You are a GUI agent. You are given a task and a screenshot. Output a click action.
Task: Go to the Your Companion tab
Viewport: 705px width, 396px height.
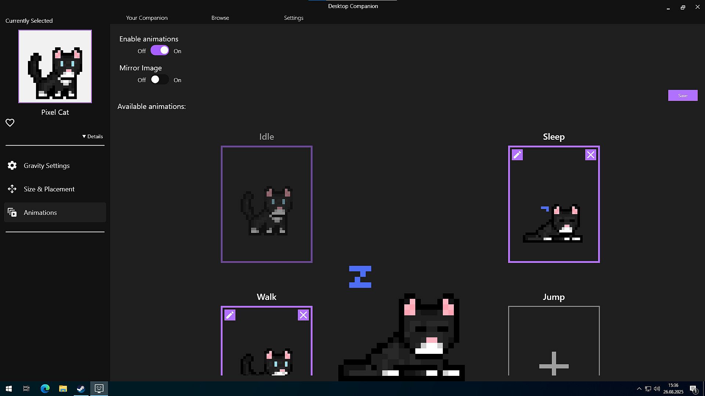(x=147, y=18)
